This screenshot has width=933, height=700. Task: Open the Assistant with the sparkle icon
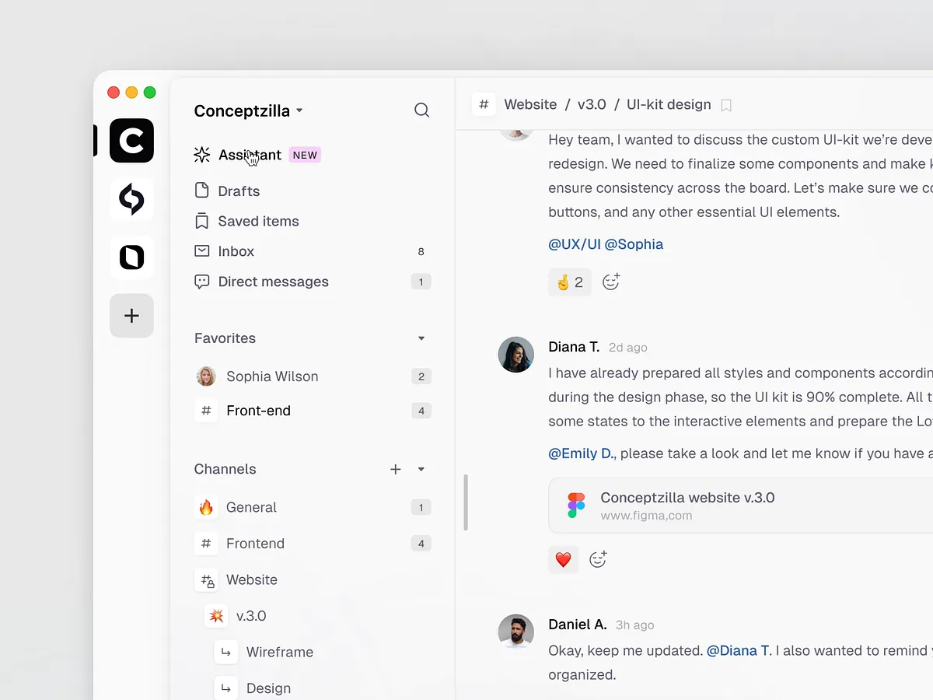pos(201,155)
